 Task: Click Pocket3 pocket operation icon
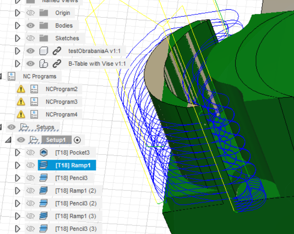tap(44, 152)
